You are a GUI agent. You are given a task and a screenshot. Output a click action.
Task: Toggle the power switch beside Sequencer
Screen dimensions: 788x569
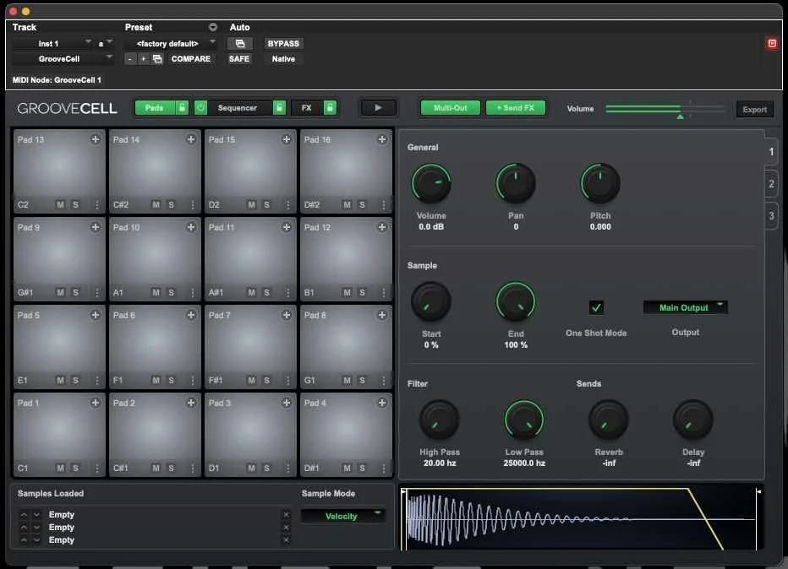(x=200, y=109)
